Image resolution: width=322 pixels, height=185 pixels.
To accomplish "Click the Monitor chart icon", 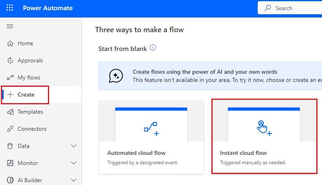I will [10, 163].
